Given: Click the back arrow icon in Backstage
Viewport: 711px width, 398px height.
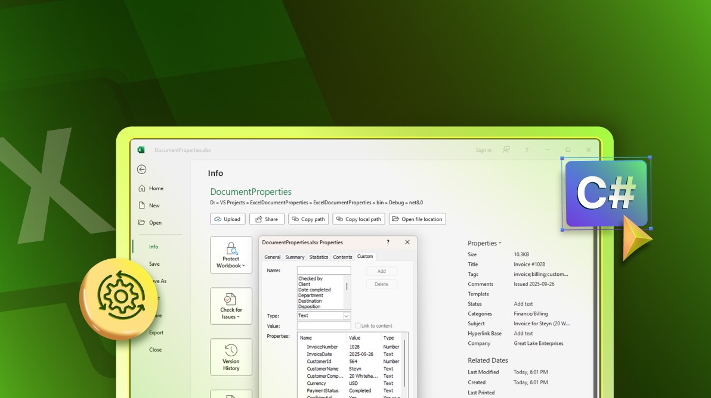Looking at the screenshot, I should pos(141,169).
